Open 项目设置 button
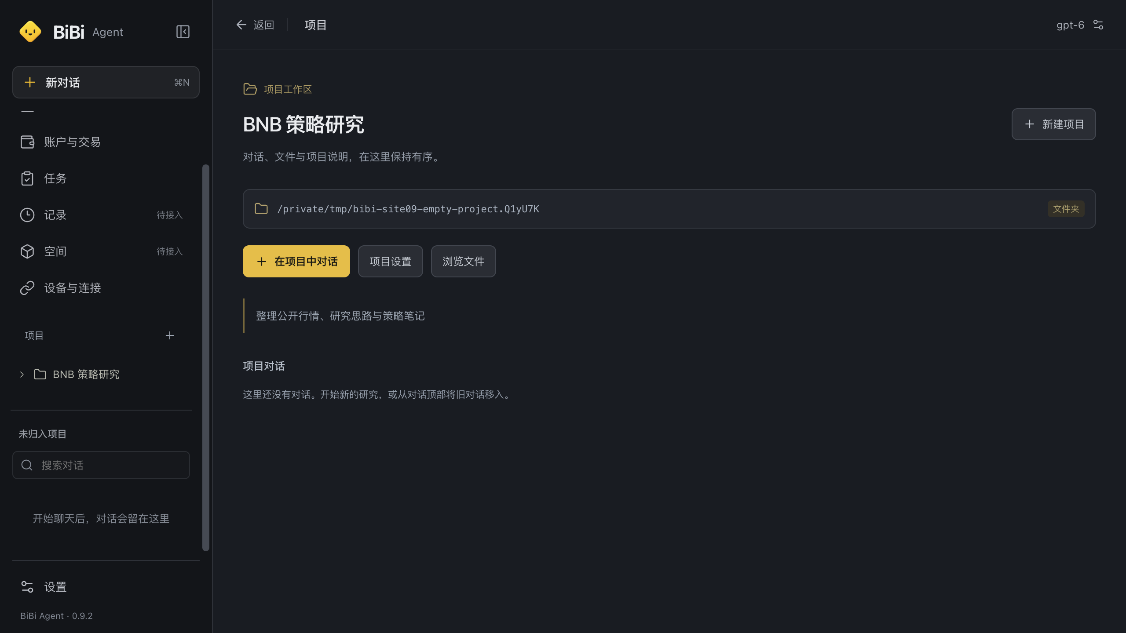1126x633 pixels. [x=391, y=262]
